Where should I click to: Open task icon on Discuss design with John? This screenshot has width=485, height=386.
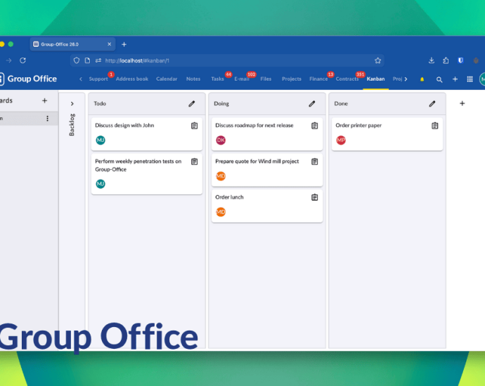(x=194, y=126)
